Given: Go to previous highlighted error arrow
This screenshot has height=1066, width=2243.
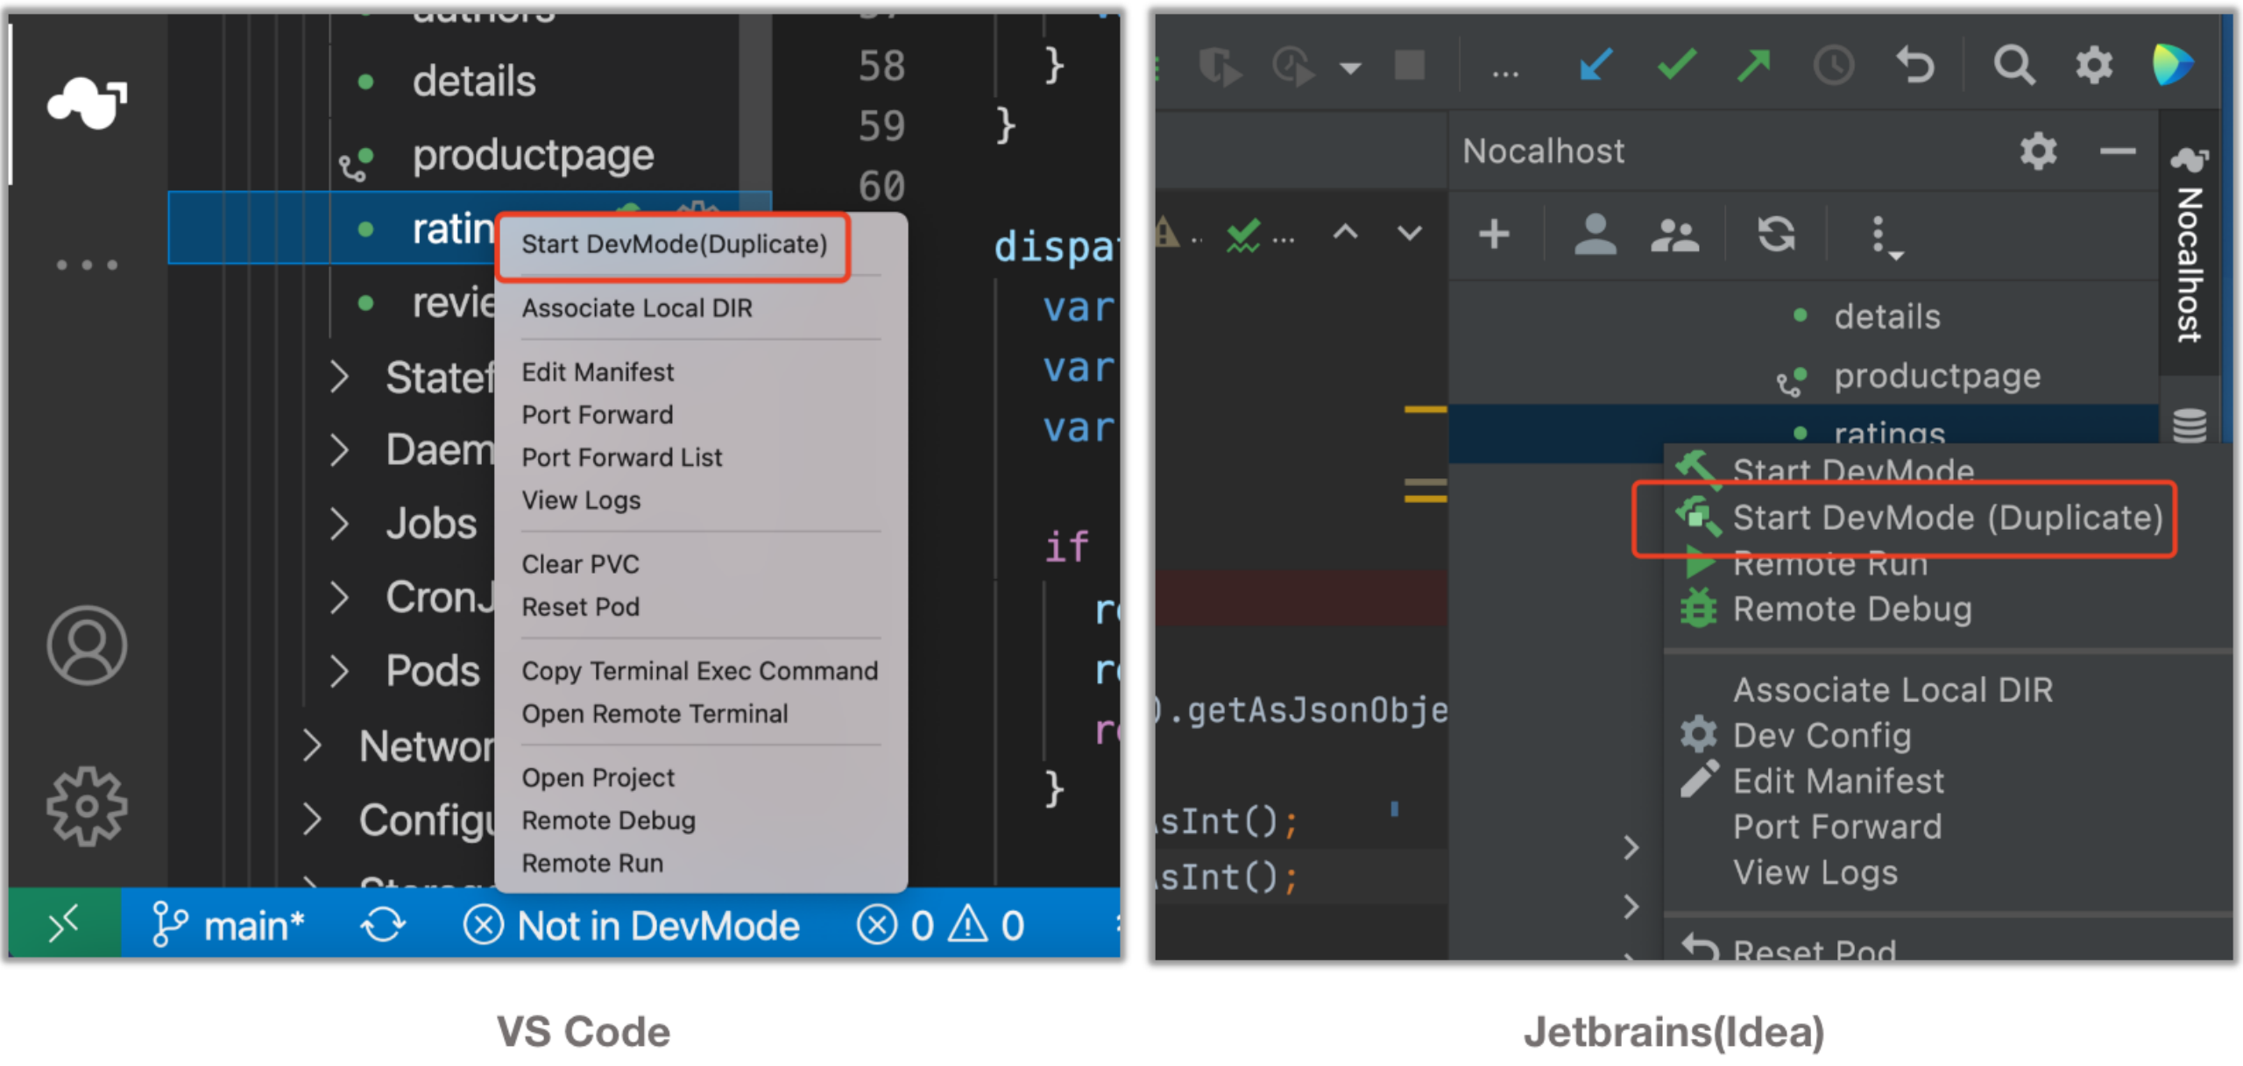Looking at the screenshot, I should [1345, 232].
